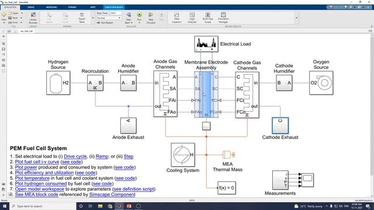Select the Anode Exhaust block

click(129, 125)
